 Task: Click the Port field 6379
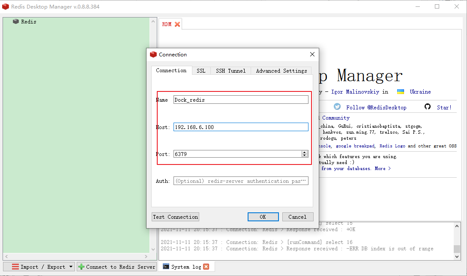pos(238,154)
